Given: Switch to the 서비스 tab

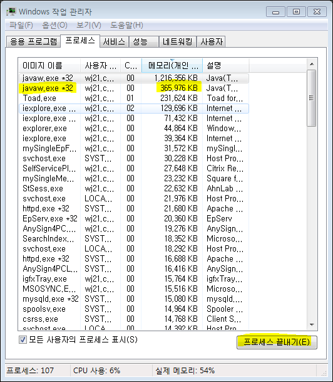Looking at the screenshot, I should [x=114, y=41].
